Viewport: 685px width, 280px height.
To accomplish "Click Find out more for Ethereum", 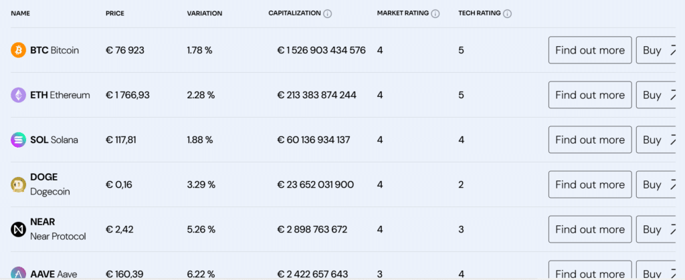I will tap(590, 95).
